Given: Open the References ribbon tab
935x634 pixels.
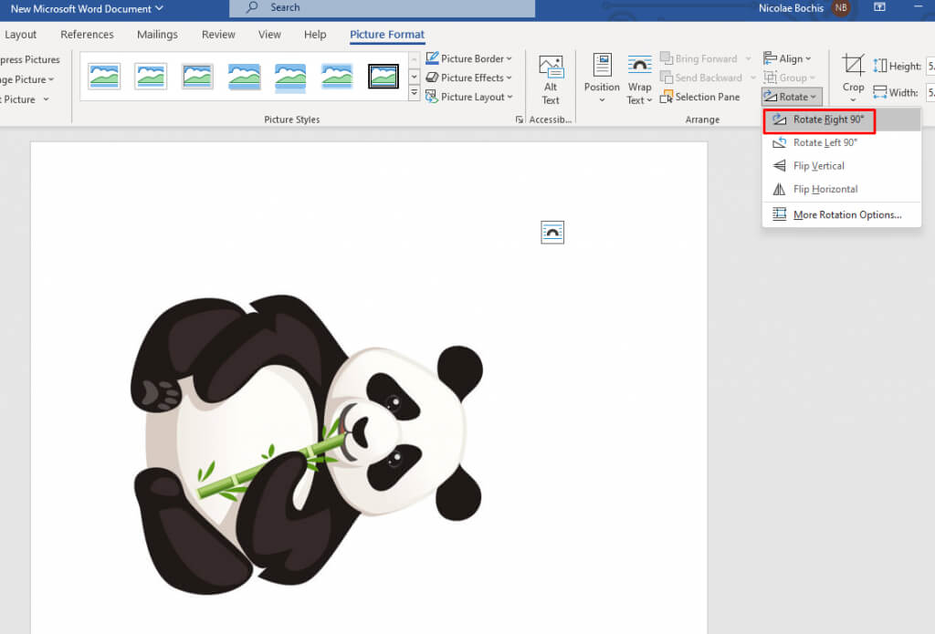Looking at the screenshot, I should 87,35.
